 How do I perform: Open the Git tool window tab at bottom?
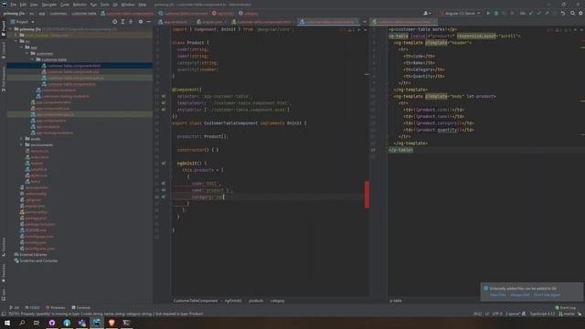(15, 308)
